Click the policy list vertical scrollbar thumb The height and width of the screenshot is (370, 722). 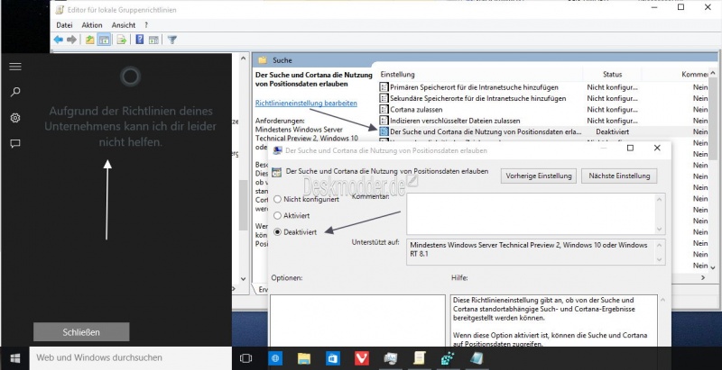[x=713, y=120]
